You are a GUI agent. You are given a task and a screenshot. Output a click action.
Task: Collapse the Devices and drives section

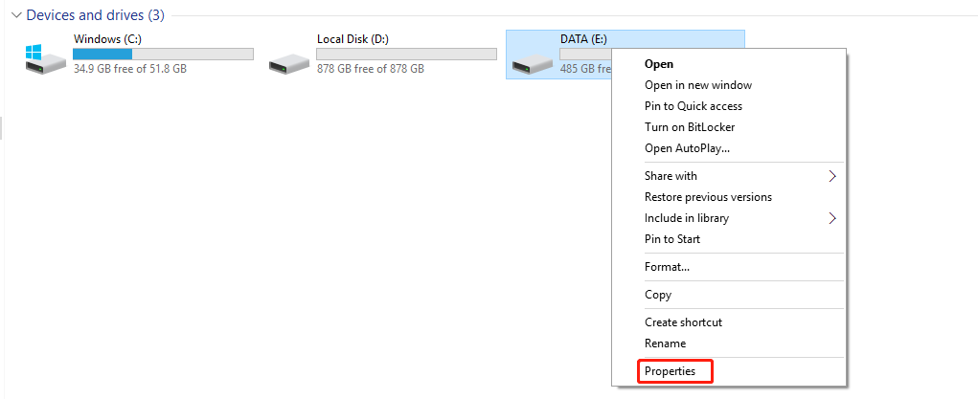15,16
